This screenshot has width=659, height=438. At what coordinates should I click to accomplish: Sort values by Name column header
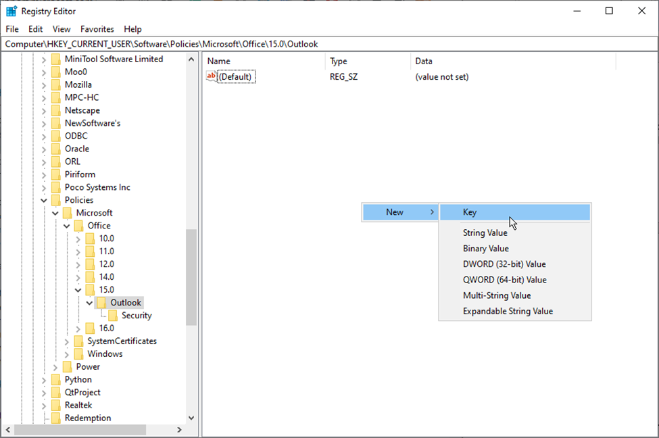pos(264,61)
